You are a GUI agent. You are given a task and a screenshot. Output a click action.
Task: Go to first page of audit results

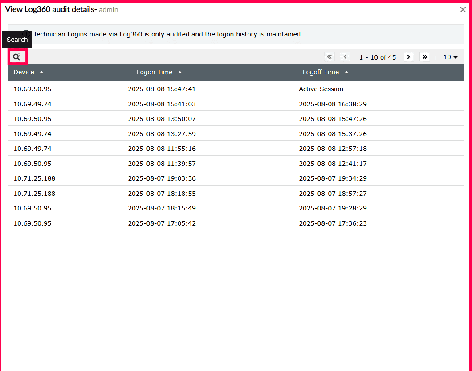coord(330,57)
